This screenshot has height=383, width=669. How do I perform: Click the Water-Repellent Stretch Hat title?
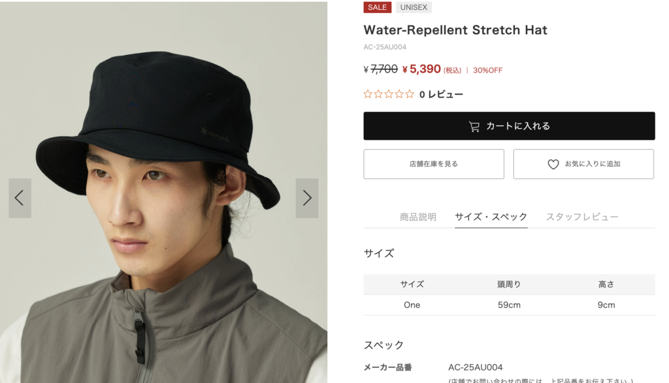[455, 30]
